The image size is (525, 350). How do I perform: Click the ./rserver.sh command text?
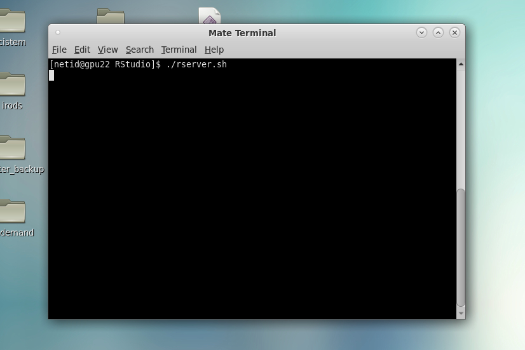point(196,64)
